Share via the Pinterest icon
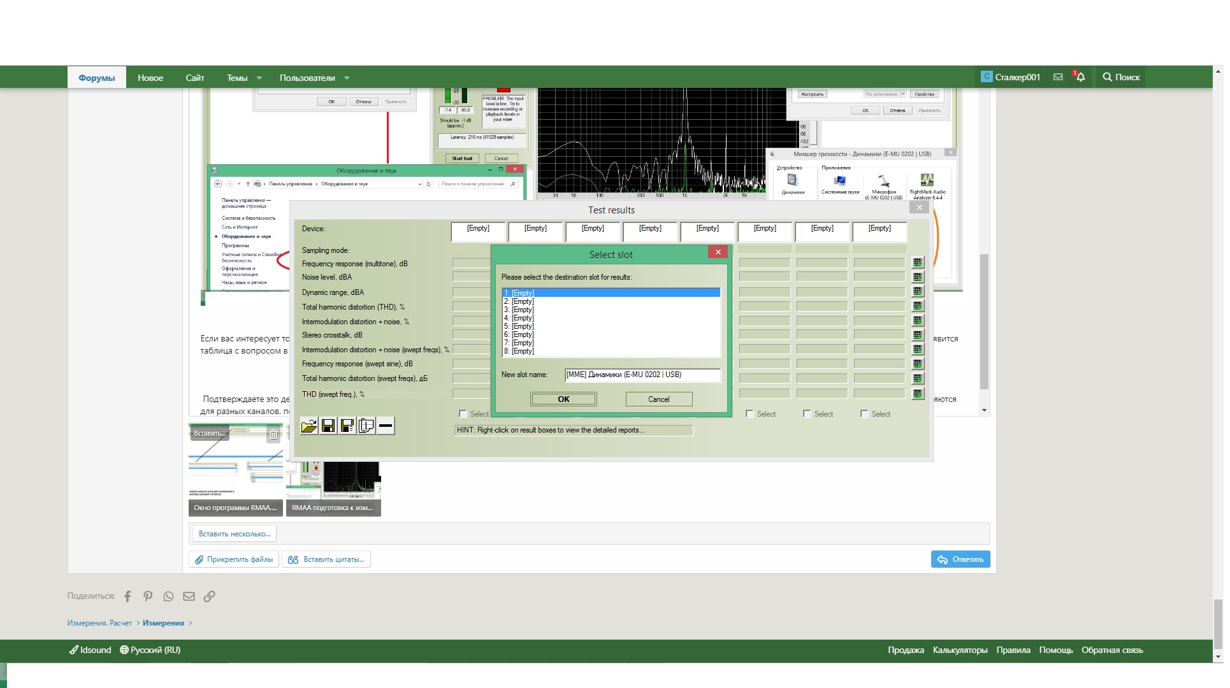 (x=148, y=597)
